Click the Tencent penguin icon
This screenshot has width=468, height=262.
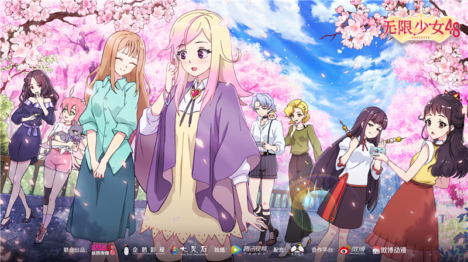click(126, 250)
